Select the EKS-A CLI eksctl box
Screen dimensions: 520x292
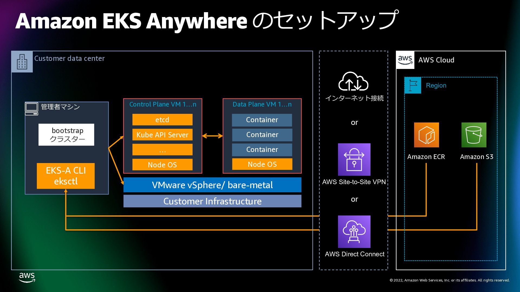click(66, 176)
